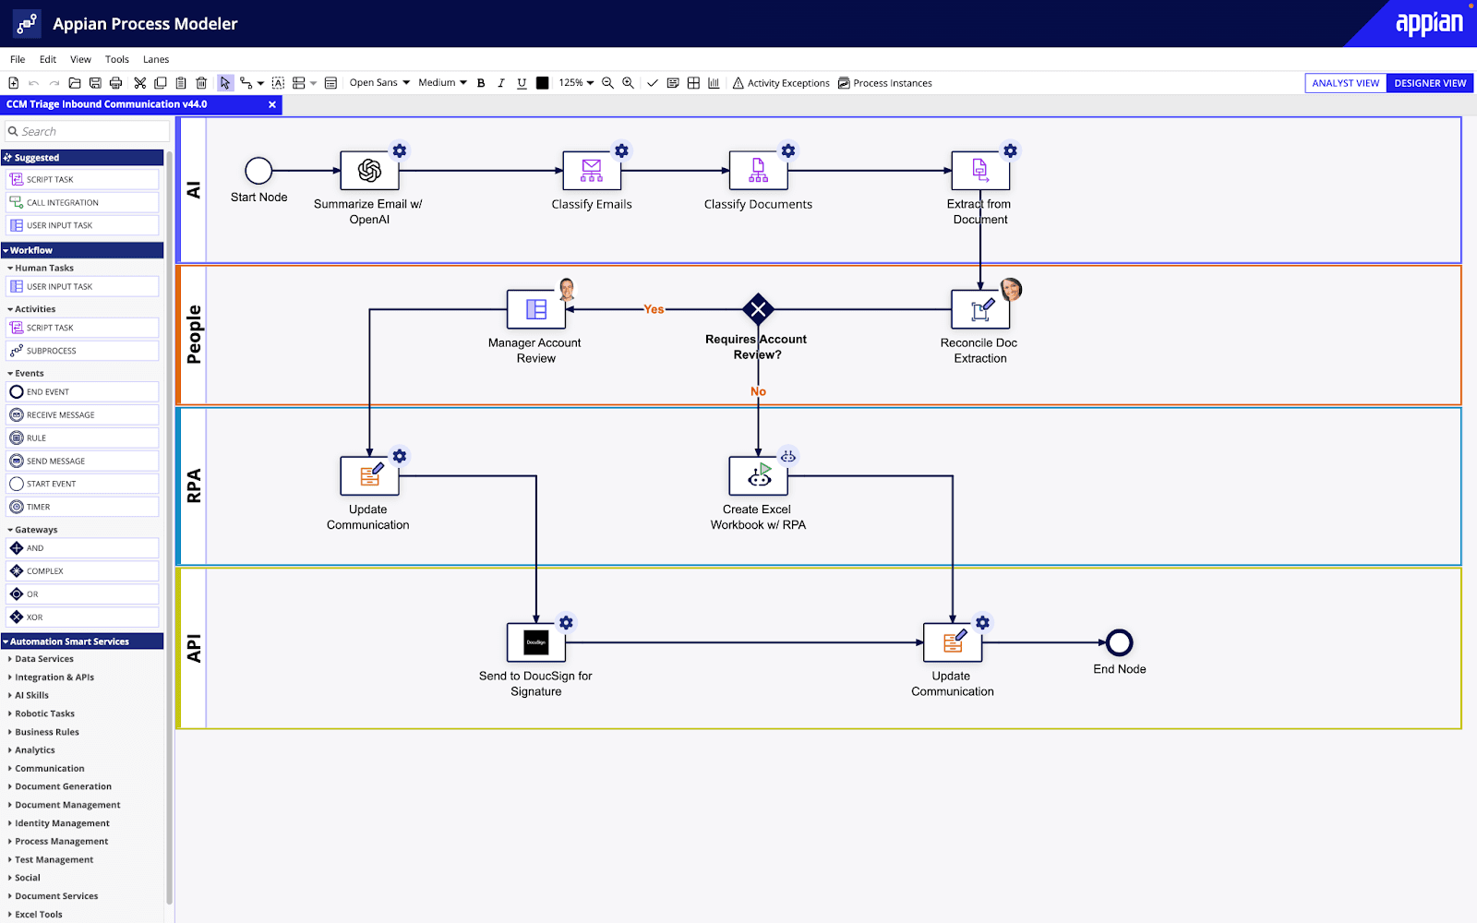This screenshot has width=1477, height=923.
Task: Toggle bold formatting
Action: pos(481,83)
